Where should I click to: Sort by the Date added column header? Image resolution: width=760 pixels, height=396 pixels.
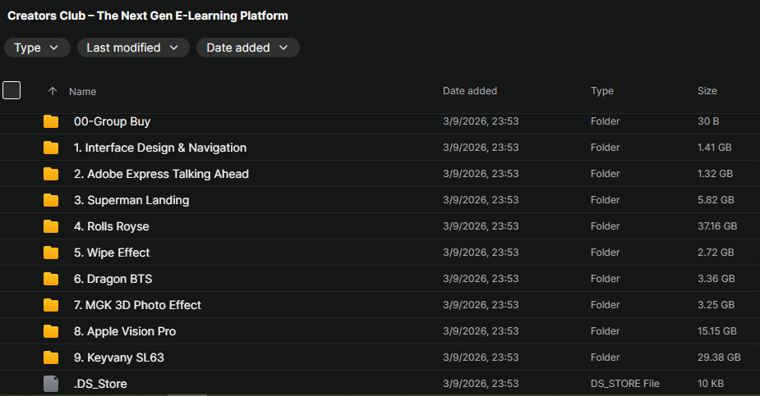(x=470, y=91)
